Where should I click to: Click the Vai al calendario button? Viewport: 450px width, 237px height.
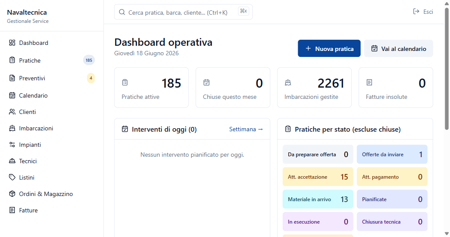click(x=399, y=48)
